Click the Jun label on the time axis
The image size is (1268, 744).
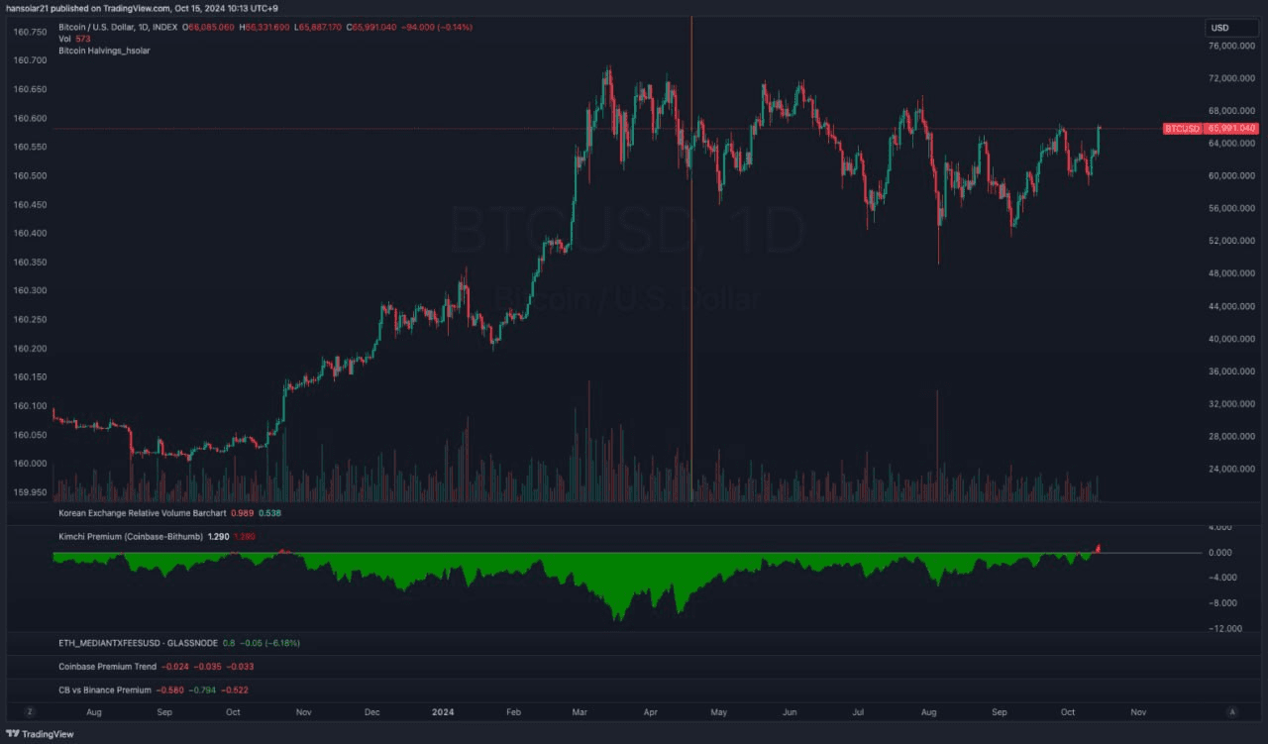coord(791,711)
